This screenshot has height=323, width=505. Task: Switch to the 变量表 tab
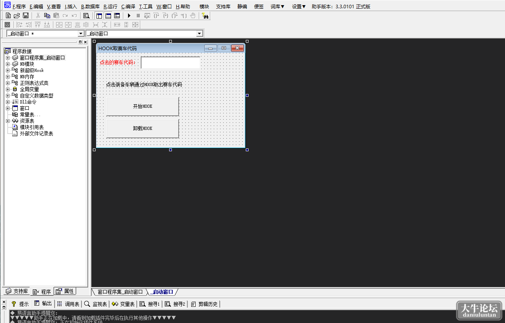tap(123, 304)
